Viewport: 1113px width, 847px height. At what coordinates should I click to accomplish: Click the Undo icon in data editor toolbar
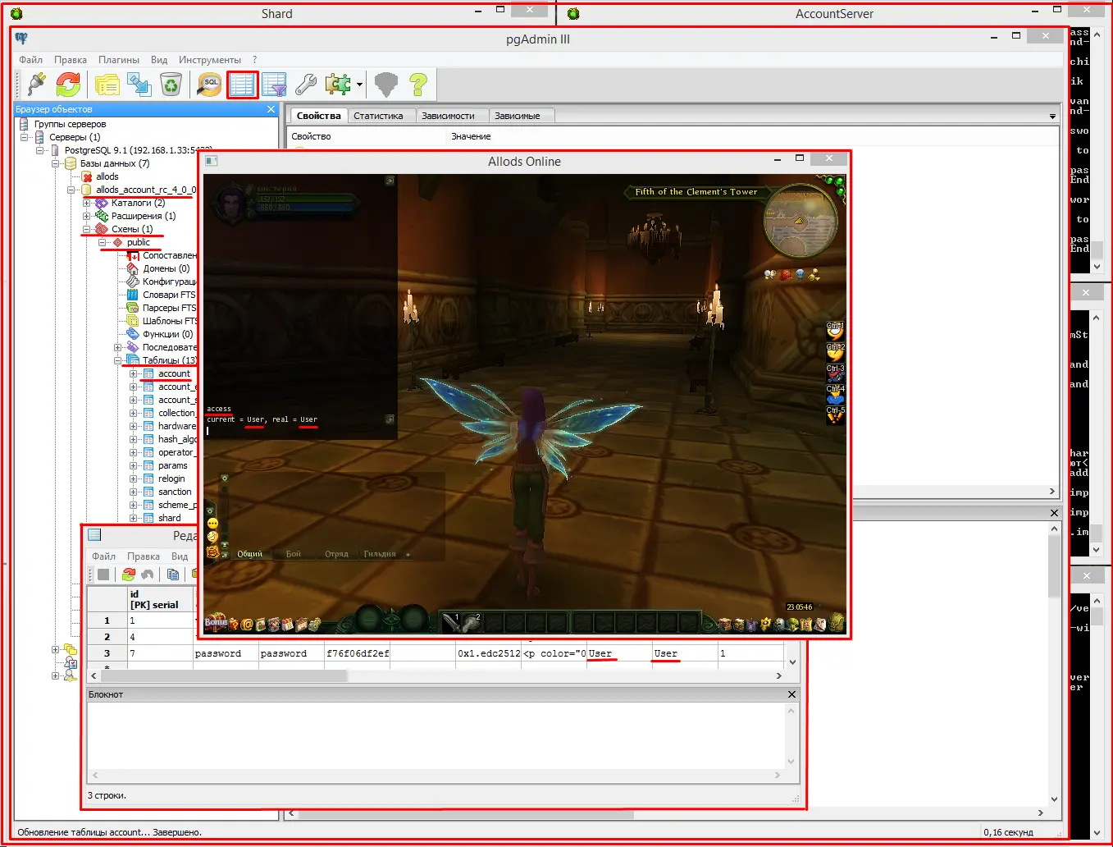point(148,575)
